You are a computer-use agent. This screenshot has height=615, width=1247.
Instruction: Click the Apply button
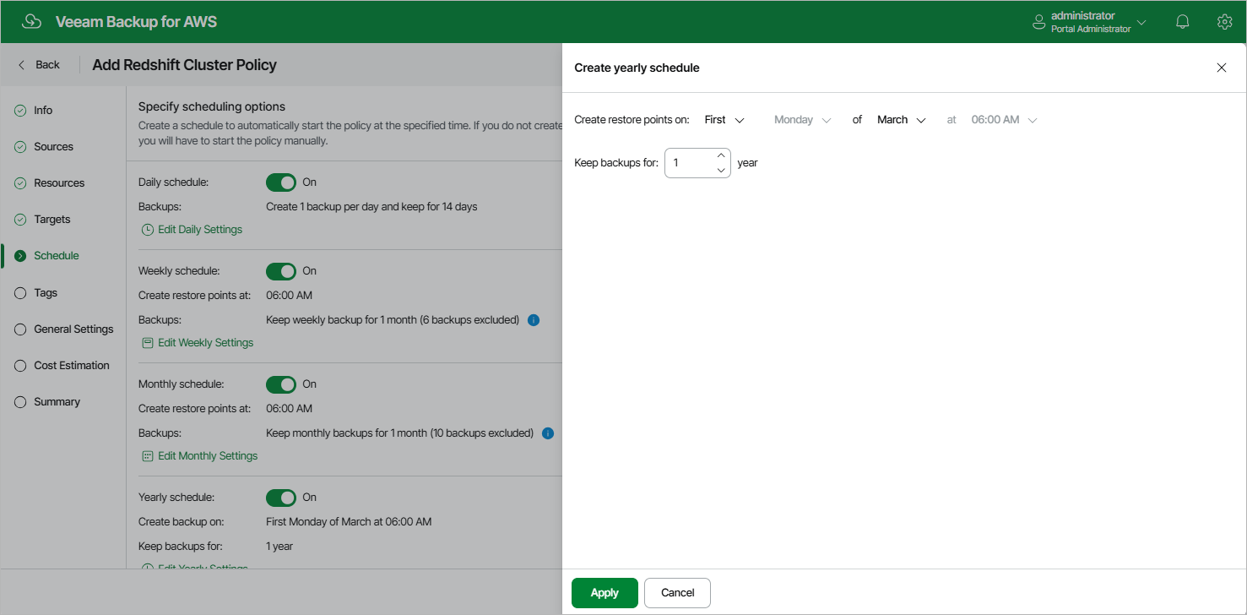605,593
